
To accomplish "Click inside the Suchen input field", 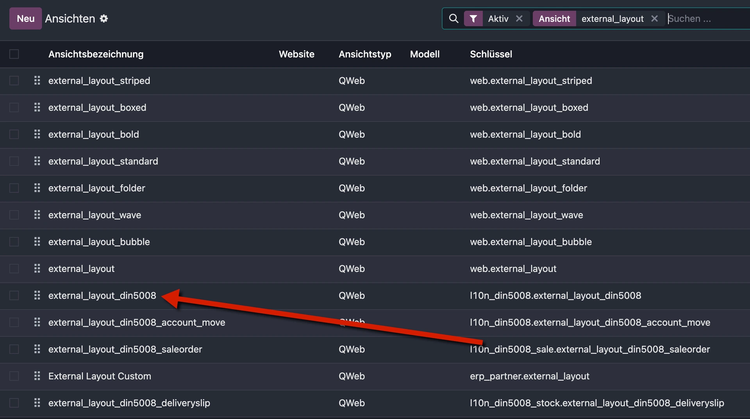I will click(699, 18).
